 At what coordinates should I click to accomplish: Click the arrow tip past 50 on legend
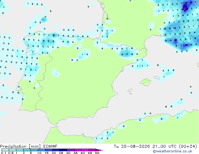point(99,150)
